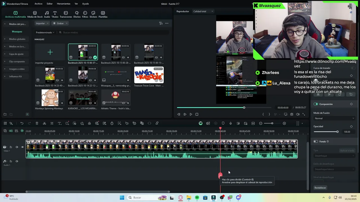Open the Títulos tab
360x202 pixels.
click(x=55, y=15)
